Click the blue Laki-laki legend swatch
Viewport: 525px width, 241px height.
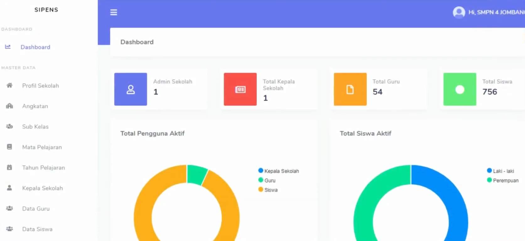[x=489, y=171]
